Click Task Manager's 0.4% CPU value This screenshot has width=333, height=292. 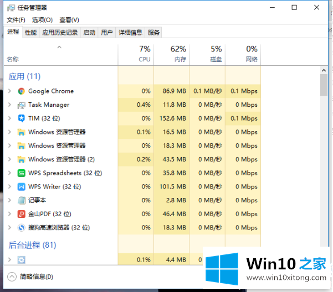(144, 105)
